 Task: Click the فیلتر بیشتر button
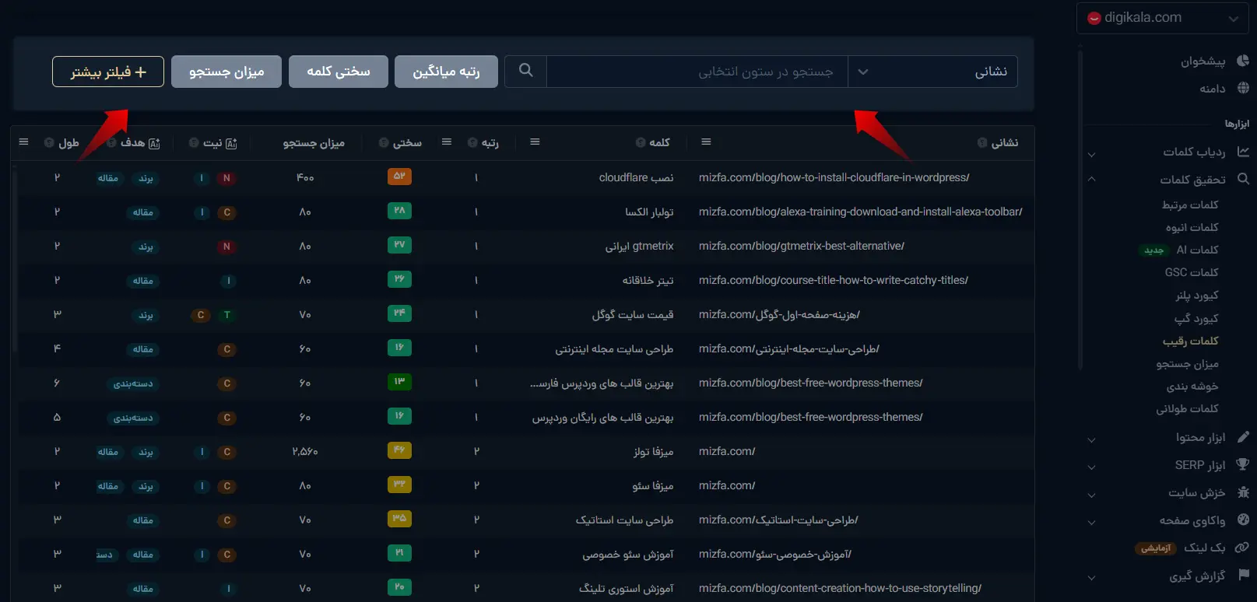(108, 72)
